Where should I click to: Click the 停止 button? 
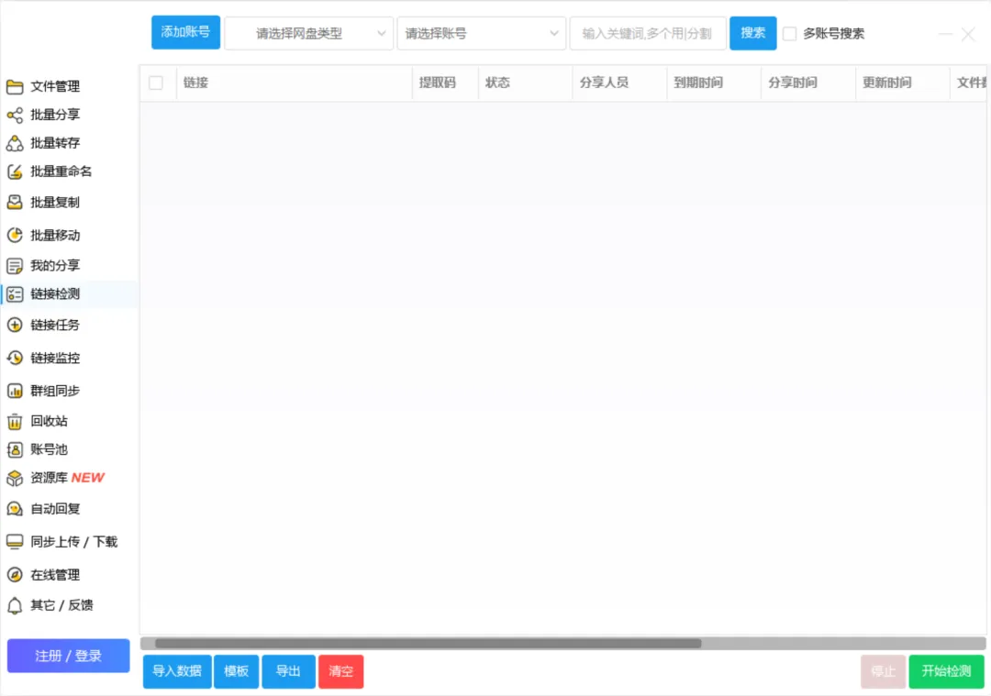click(883, 671)
